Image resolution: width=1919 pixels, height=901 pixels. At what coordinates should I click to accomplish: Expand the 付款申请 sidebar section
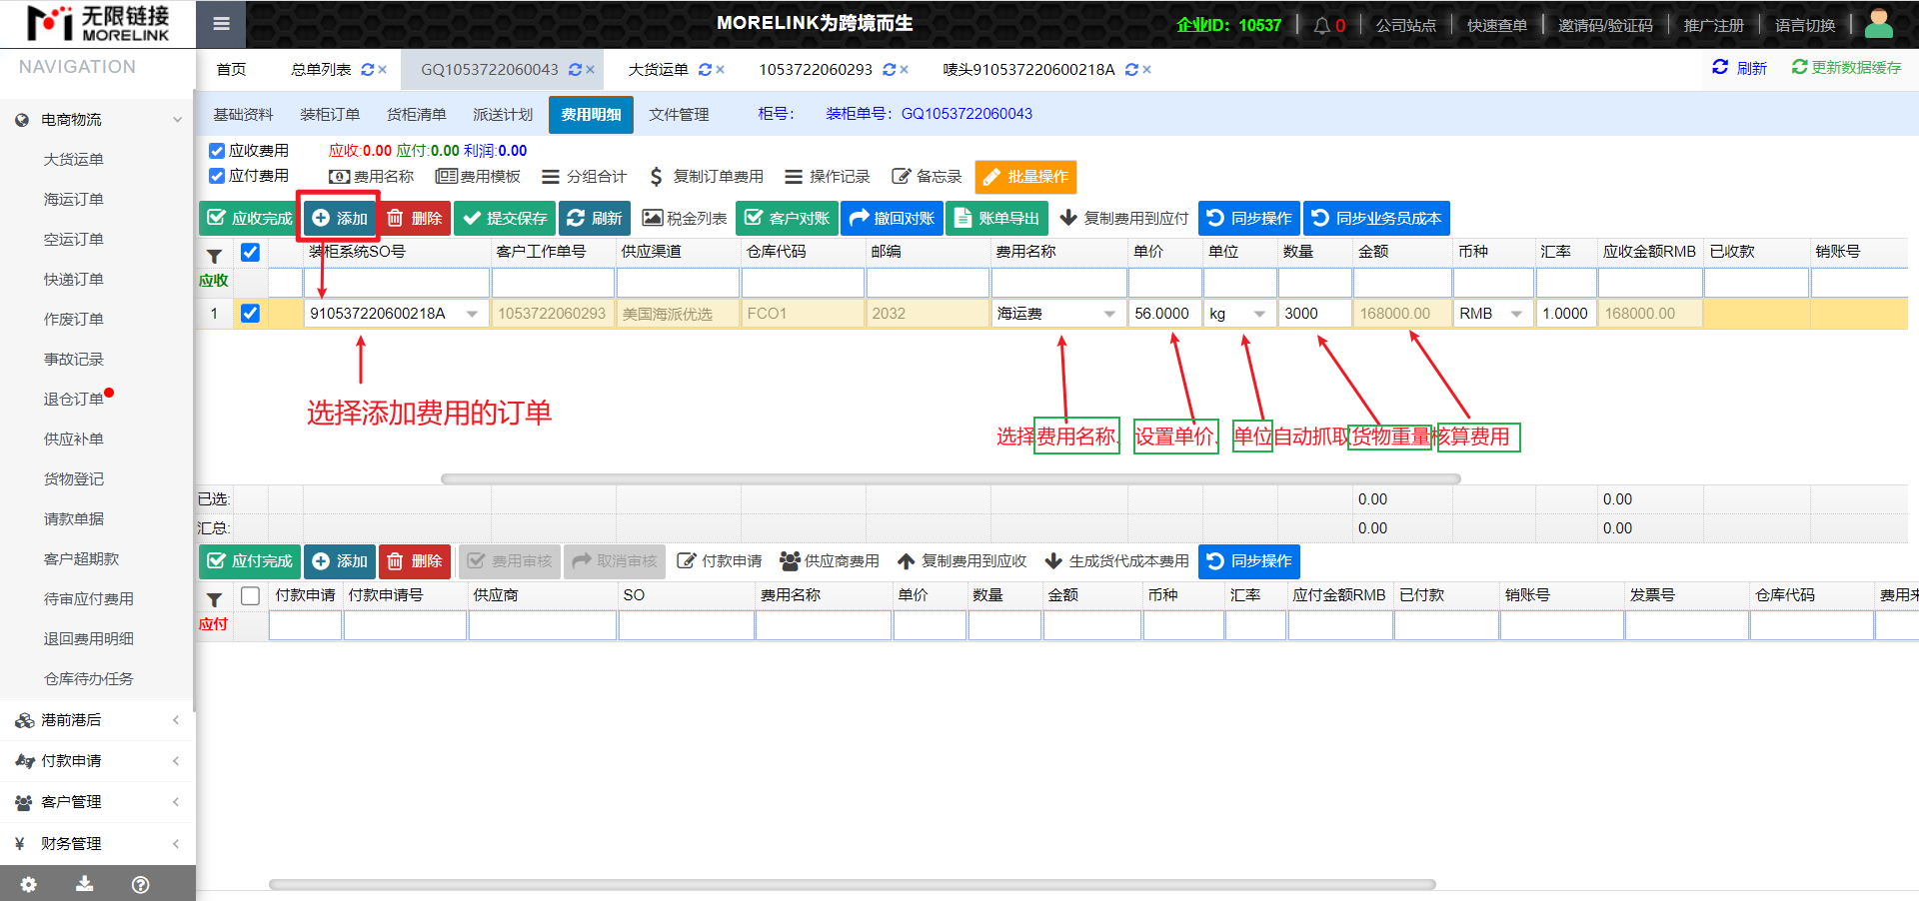pyautogui.click(x=97, y=761)
